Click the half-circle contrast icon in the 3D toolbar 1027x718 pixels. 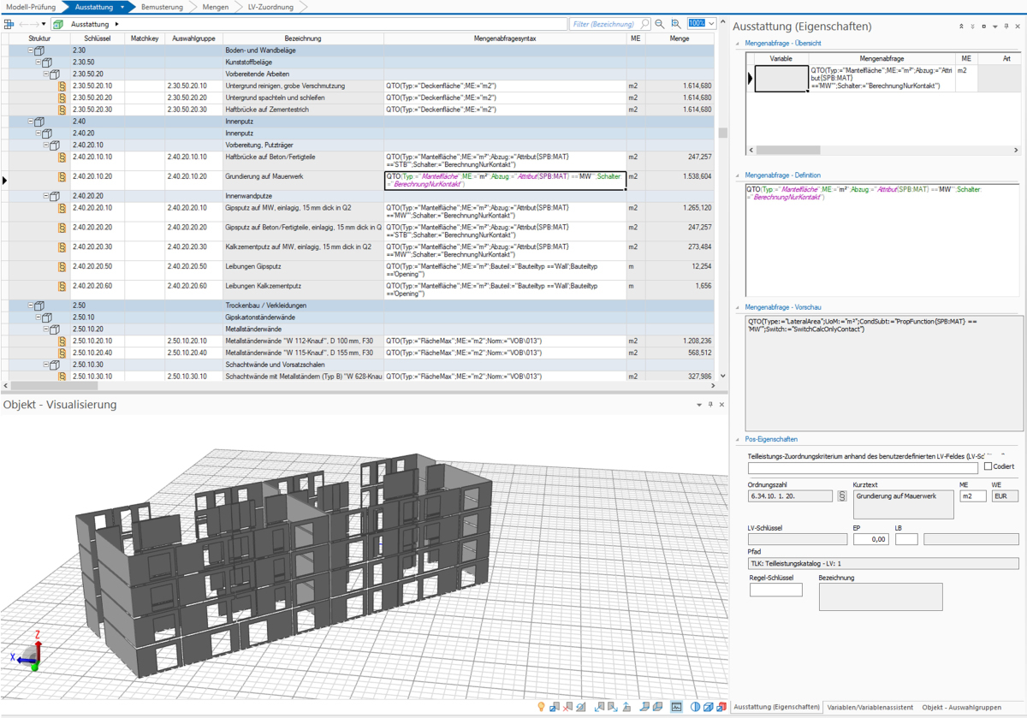pyautogui.click(x=696, y=707)
